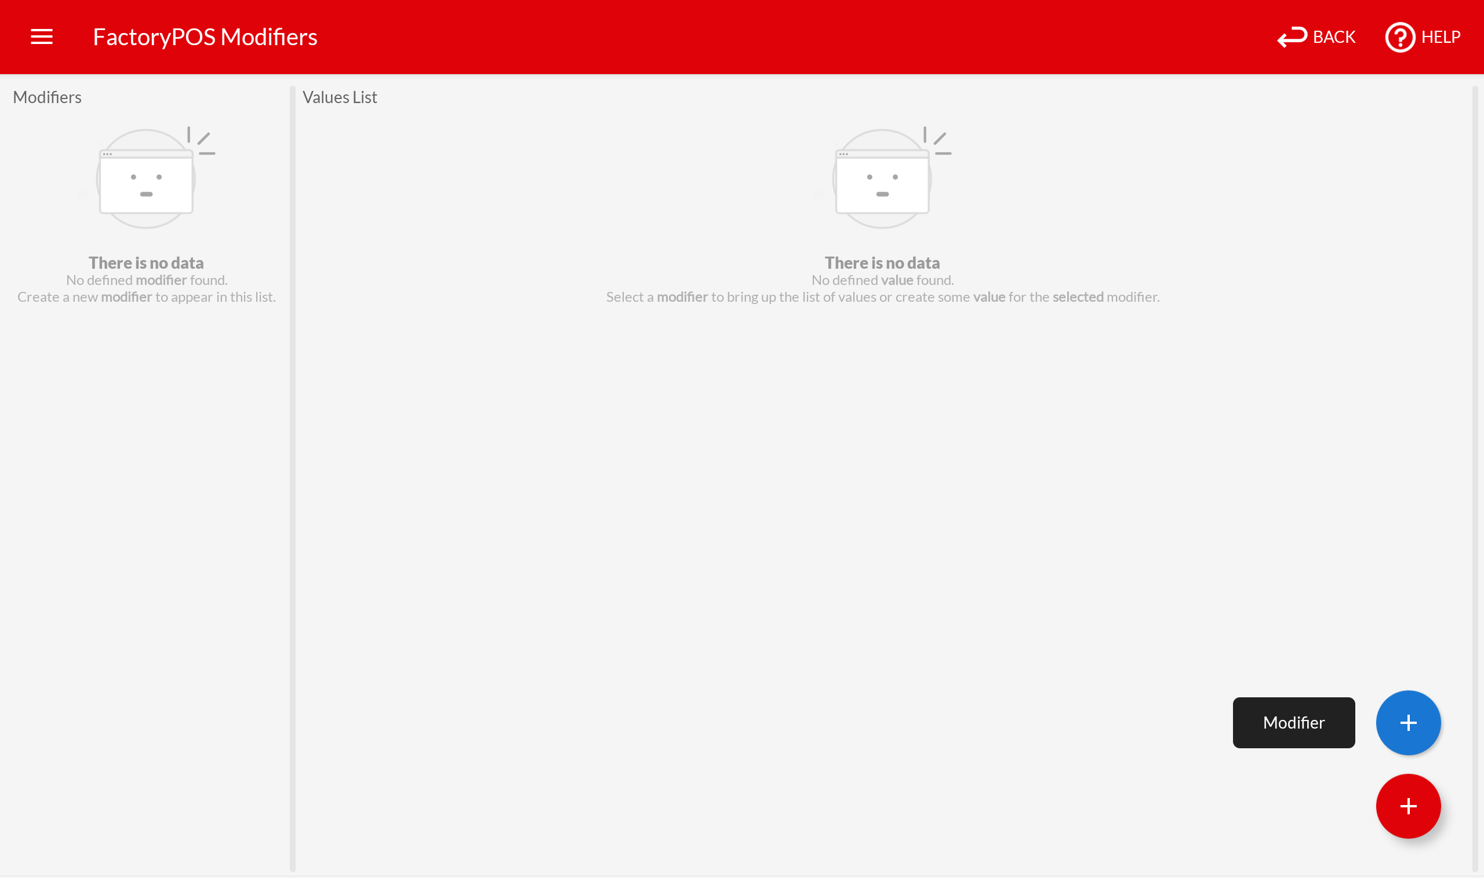This screenshot has height=878, width=1484.
Task: Click the HELP question mark icon
Action: [x=1399, y=37]
